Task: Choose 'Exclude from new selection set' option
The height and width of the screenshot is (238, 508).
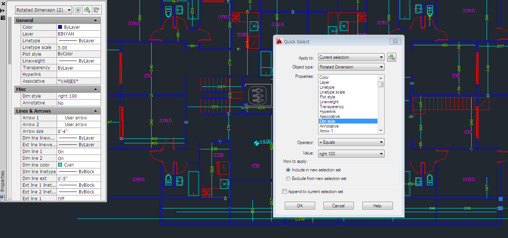Action: (x=288, y=178)
